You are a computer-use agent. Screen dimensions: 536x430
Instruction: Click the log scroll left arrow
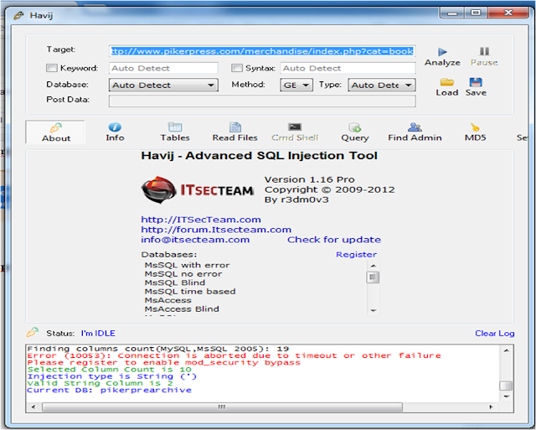tap(33, 407)
